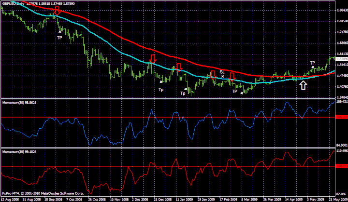Click the 31 Aug 2008 date label
Viewport: 348px width, 202px height.
click(31, 200)
